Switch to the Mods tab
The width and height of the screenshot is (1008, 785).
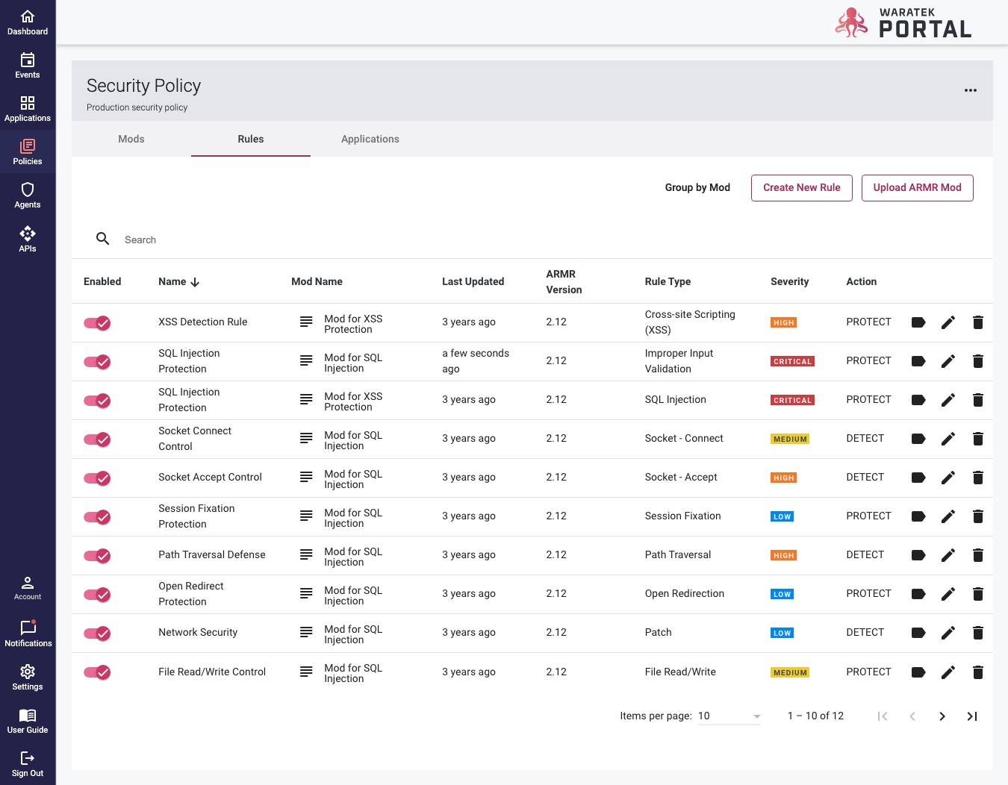tap(131, 140)
